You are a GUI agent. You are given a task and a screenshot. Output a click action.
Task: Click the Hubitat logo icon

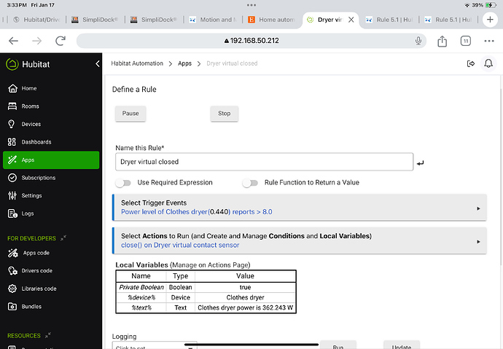pyautogui.click(x=12, y=64)
